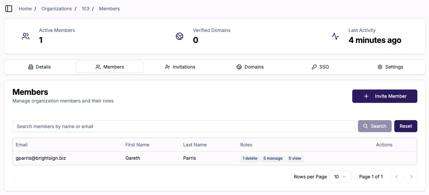Click the Verified Domains globe icon
The width and height of the screenshot is (429, 195).
pos(179,36)
